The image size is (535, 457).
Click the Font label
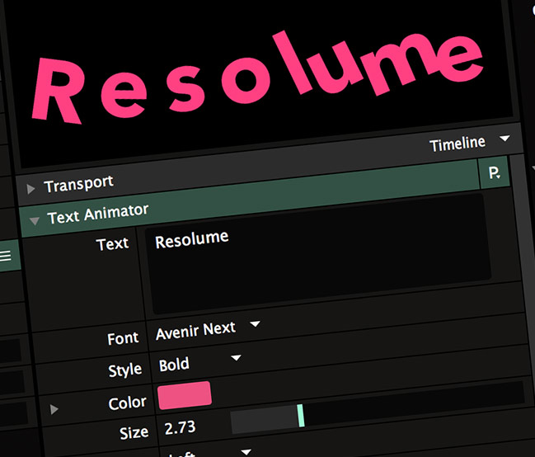pyautogui.click(x=123, y=338)
